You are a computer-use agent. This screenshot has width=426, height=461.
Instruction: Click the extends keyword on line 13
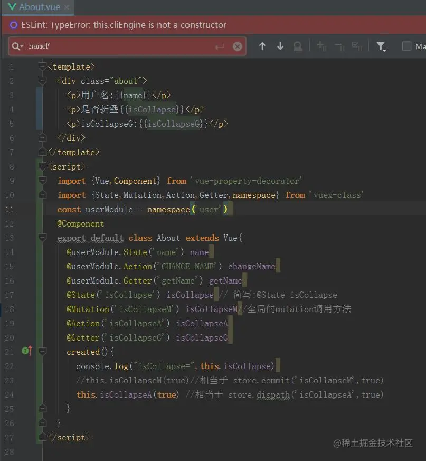[x=202, y=238]
